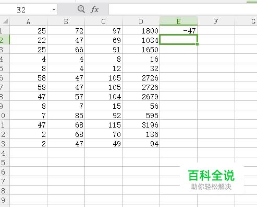Click cell C13 containing 49

pyautogui.click(x=103, y=143)
